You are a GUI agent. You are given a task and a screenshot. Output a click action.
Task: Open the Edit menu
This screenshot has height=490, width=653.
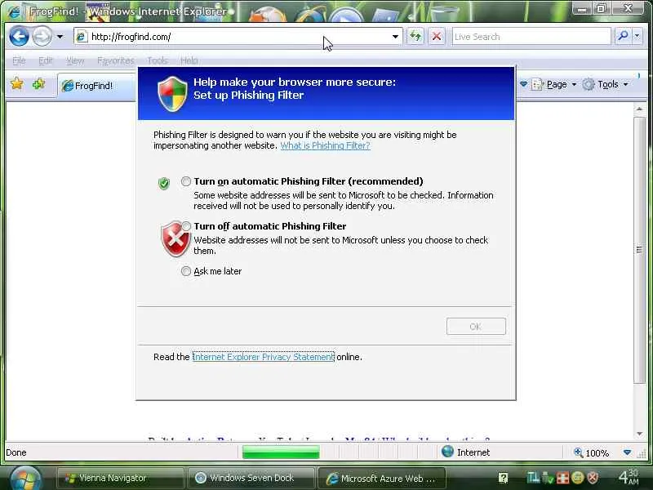(x=46, y=60)
